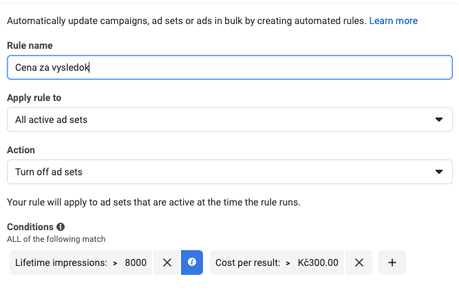Change the greater-than operator for Lifetime impressions

(x=115, y=263)
